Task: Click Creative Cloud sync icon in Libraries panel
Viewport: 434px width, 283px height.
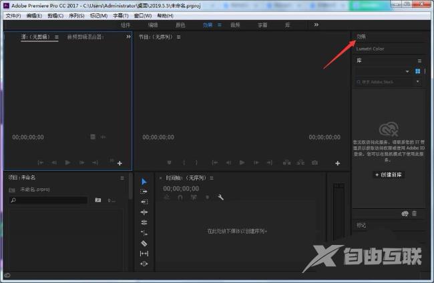Action: (405, 214)
